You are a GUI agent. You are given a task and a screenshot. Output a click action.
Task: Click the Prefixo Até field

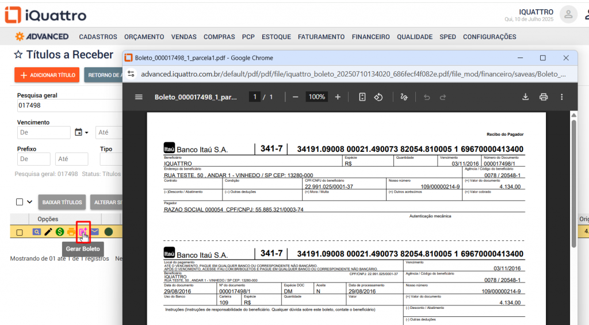point(72,159)
